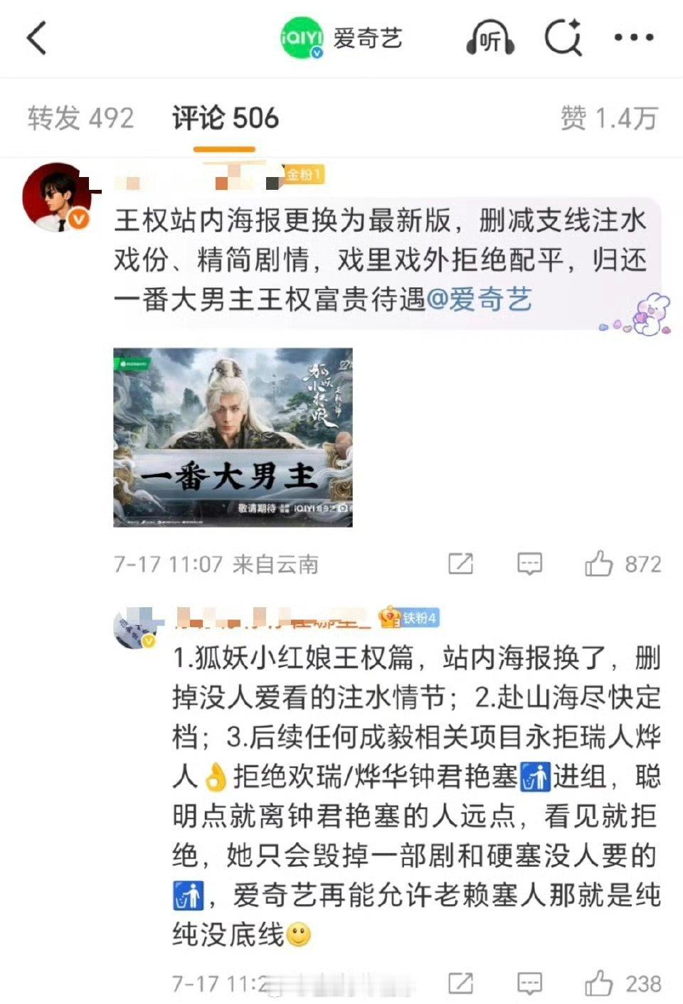Viewport: 683px width, 1004px height.
Task: Like the reply with 238 likes
Action: click(x=598, y=983)
